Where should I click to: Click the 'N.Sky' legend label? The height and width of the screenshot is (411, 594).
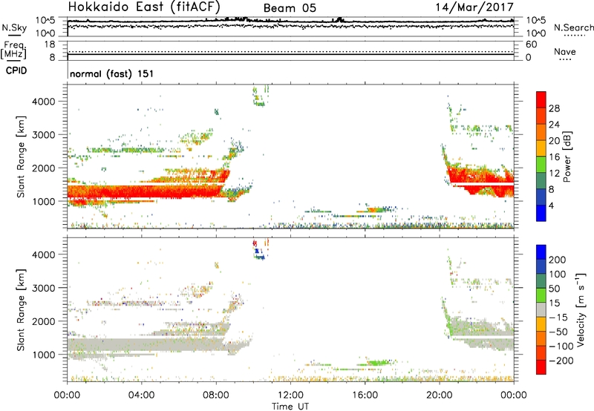tap(14, 27)
